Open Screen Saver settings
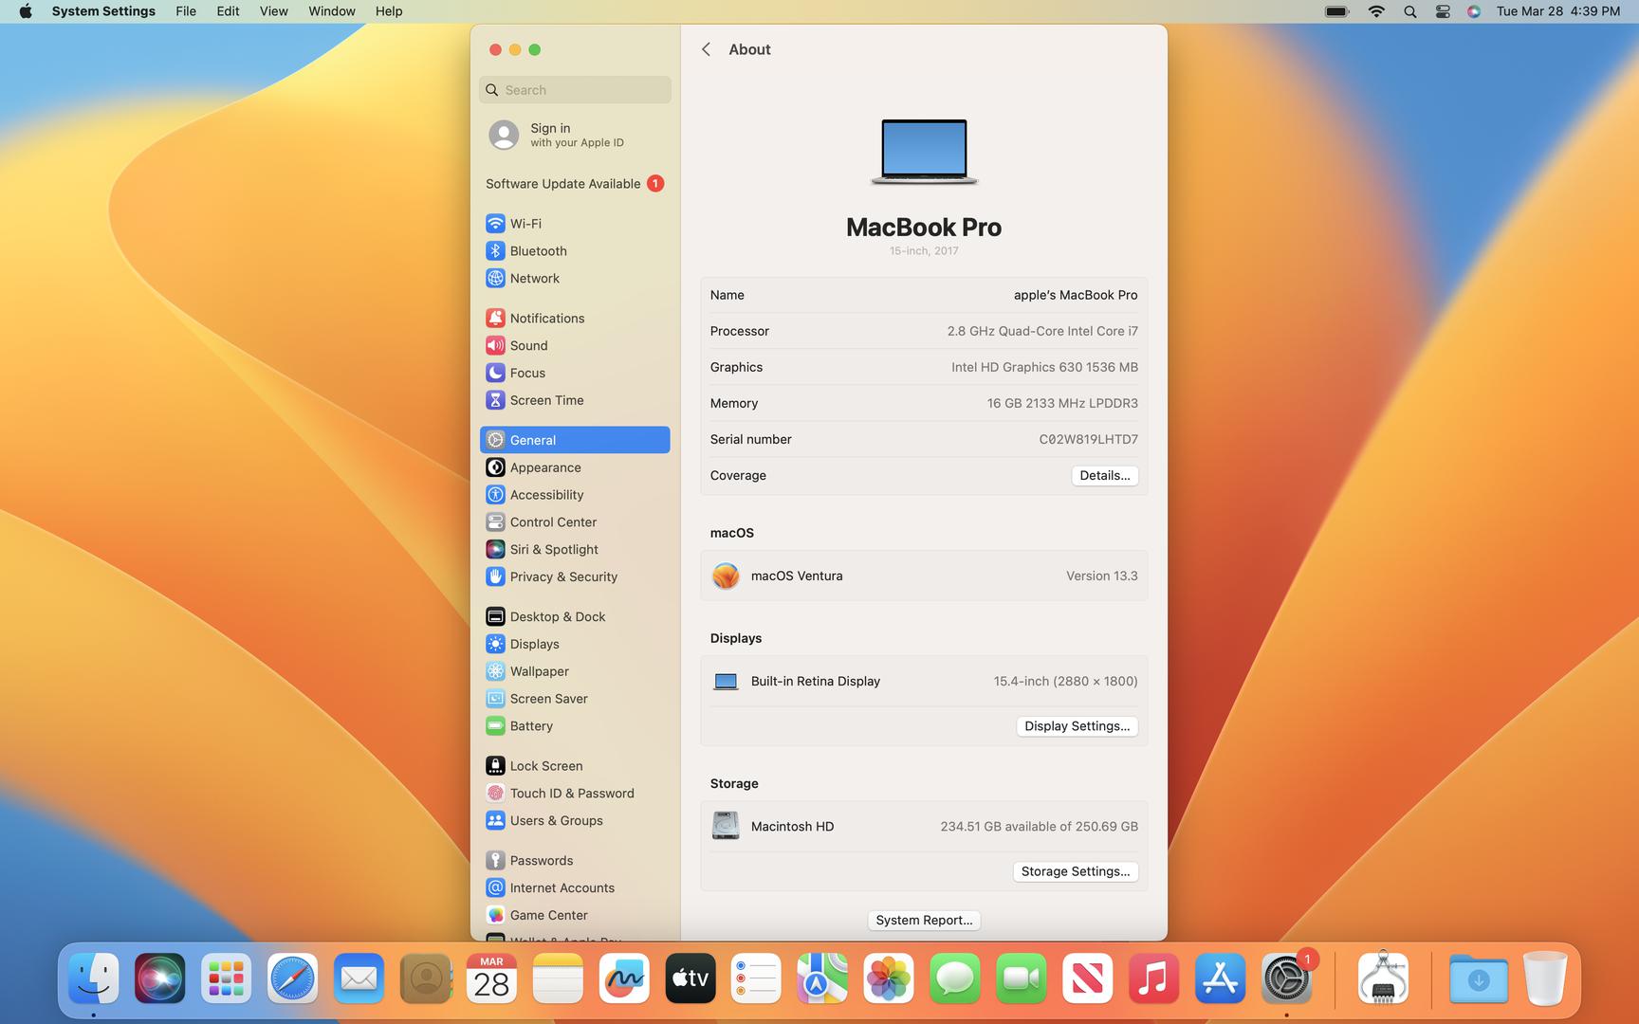The height and width of the screenshot is (1024, 1639). (x=575, y=699)
